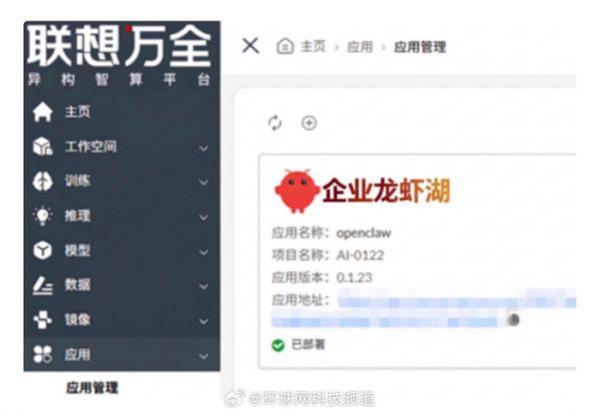This screenshot has width=599, height=413.
Task: Expand the 工作空间 chevron
Action: coord(204,148)
